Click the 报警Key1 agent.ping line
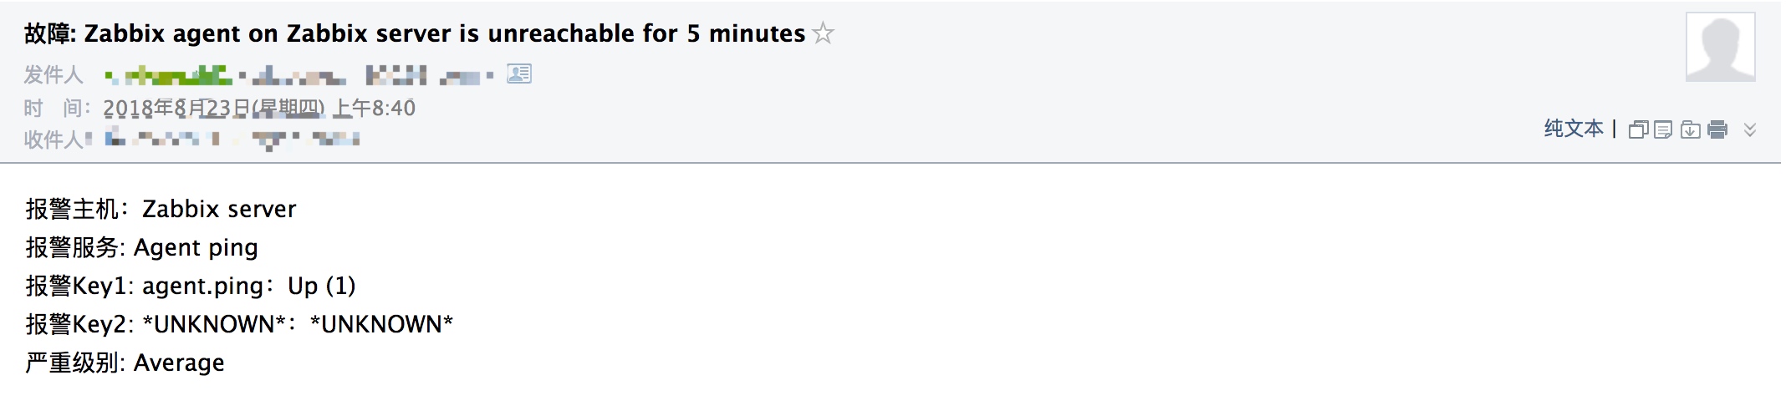Viewport: 1786px width, 416px height. coord(191,286)
